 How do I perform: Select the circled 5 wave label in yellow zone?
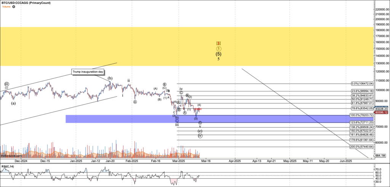point(218,49)
